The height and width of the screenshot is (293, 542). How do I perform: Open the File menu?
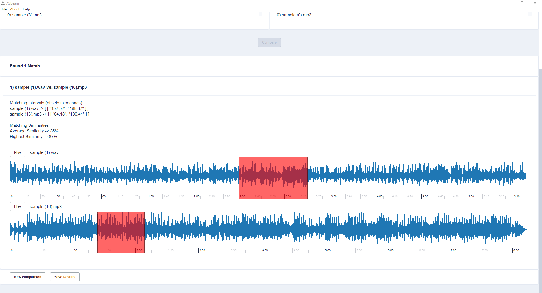coord(4,9)
